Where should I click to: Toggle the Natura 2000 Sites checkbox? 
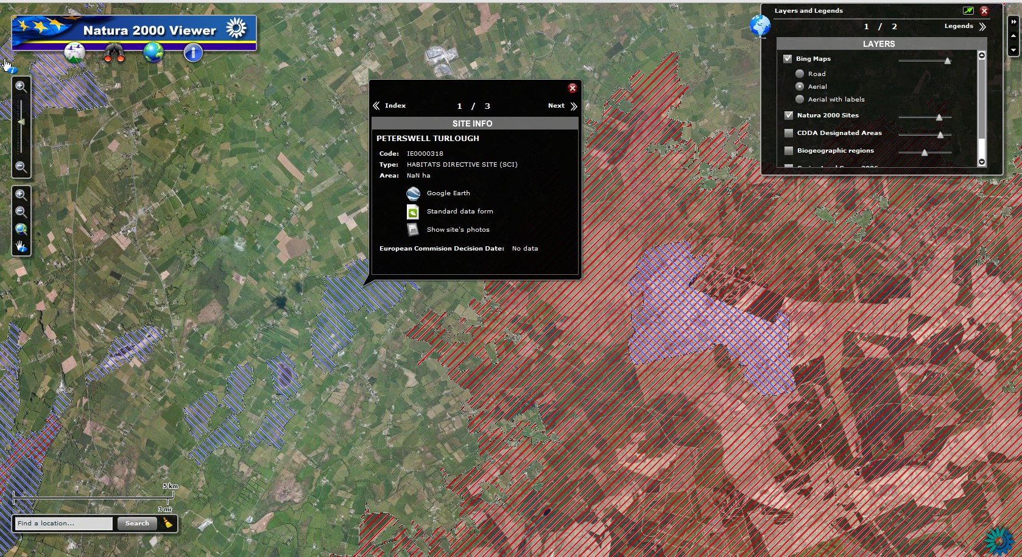point(789,115)
